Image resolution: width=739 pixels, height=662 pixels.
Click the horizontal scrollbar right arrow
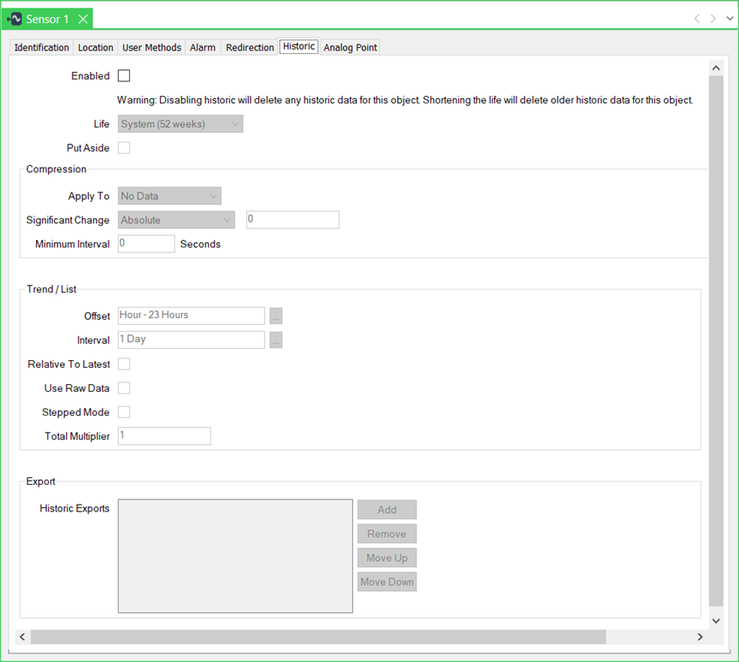[x=700, y=637]
